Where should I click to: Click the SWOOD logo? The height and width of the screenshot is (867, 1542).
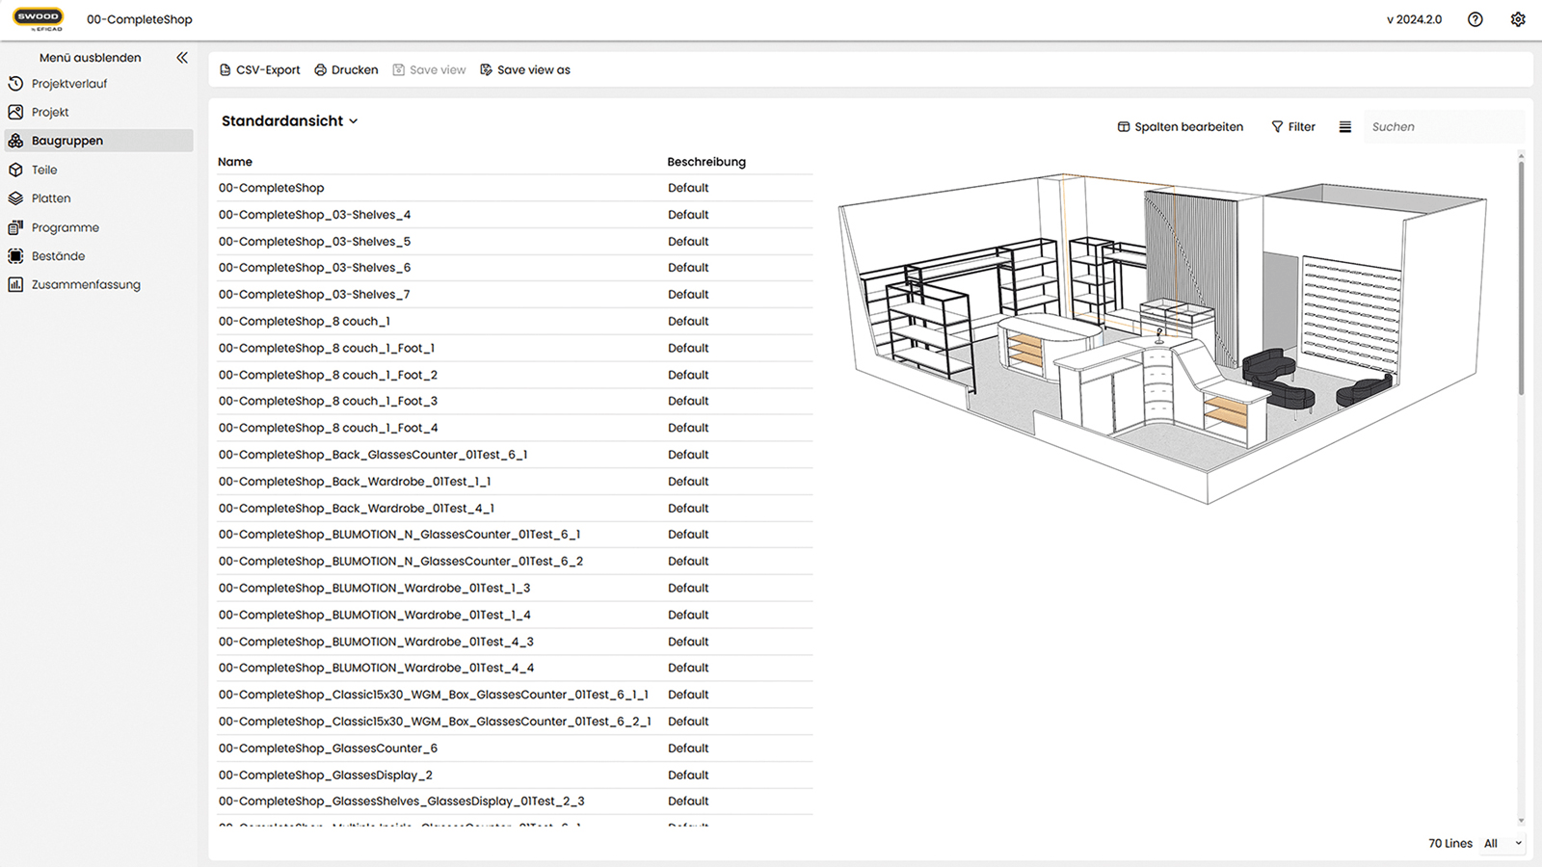[39, 19]
